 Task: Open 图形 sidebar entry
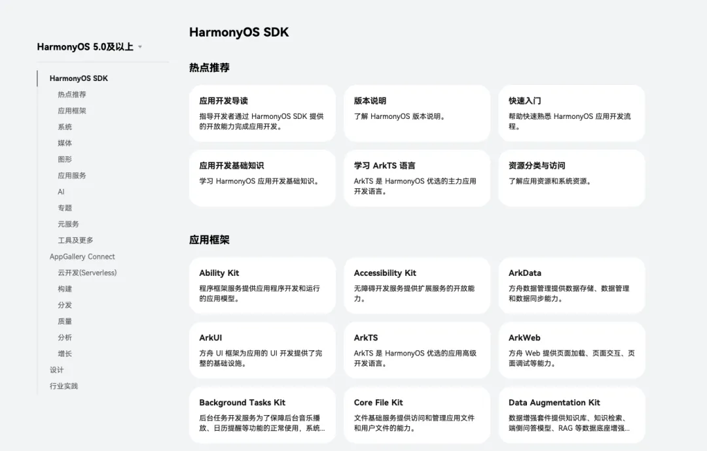[64, 159]
